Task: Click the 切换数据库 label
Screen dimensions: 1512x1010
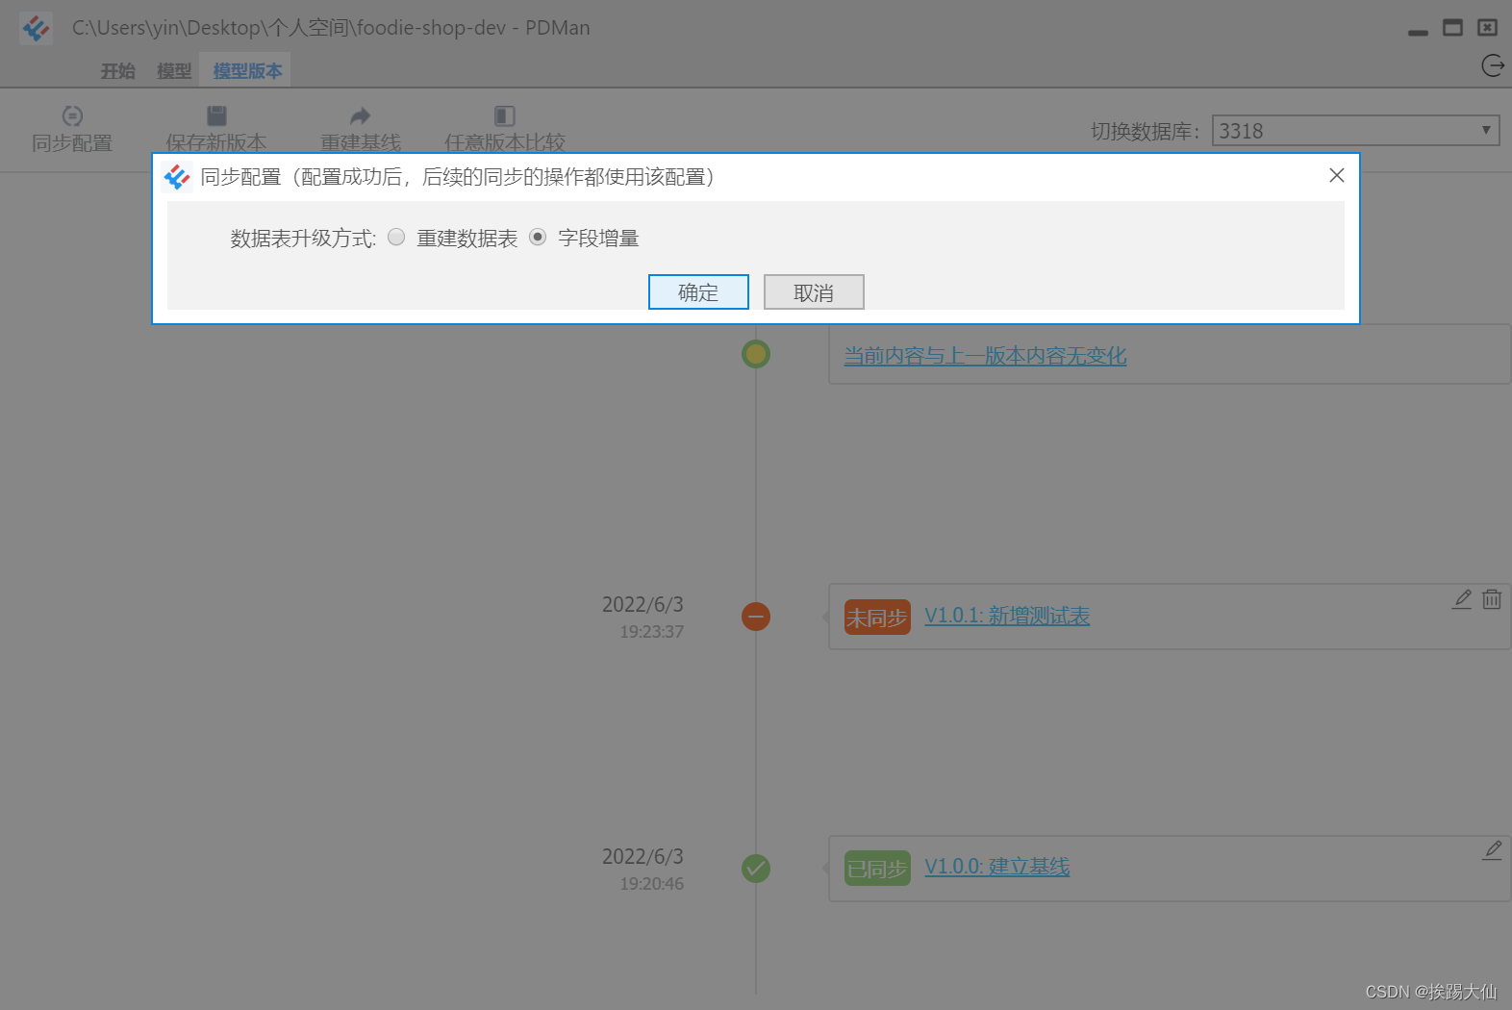Action: (x=1146, y=132)
